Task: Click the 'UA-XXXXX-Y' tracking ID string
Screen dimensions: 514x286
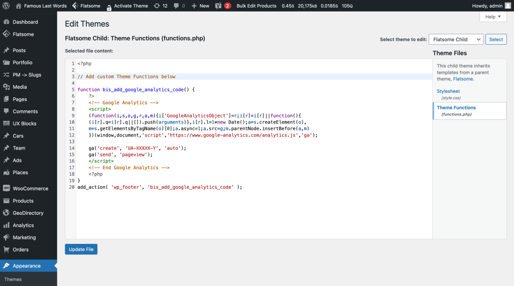Action: pyautogui.click(x=142, y=148)
